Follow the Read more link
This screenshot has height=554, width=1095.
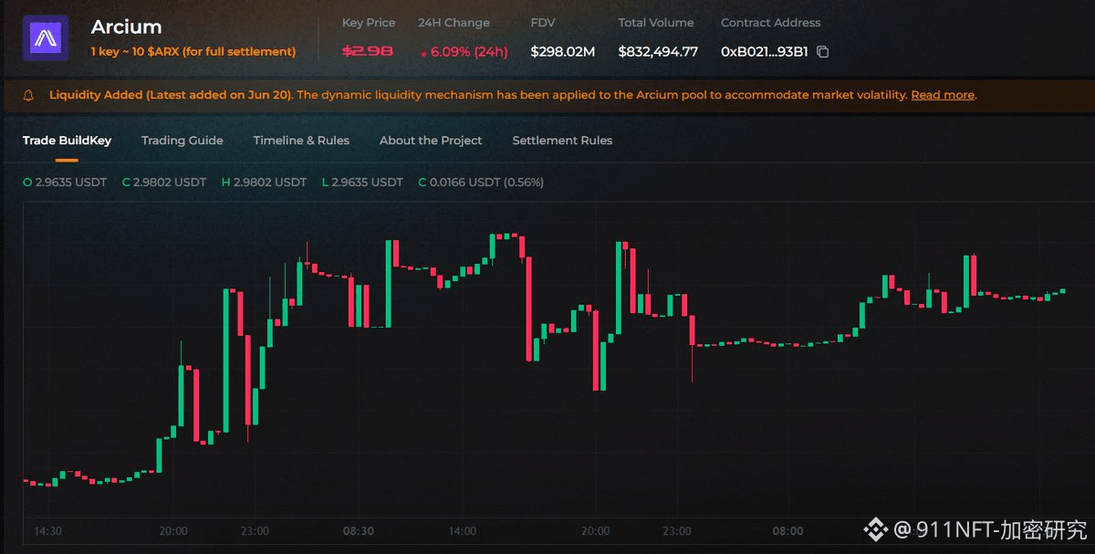(943, 95)
